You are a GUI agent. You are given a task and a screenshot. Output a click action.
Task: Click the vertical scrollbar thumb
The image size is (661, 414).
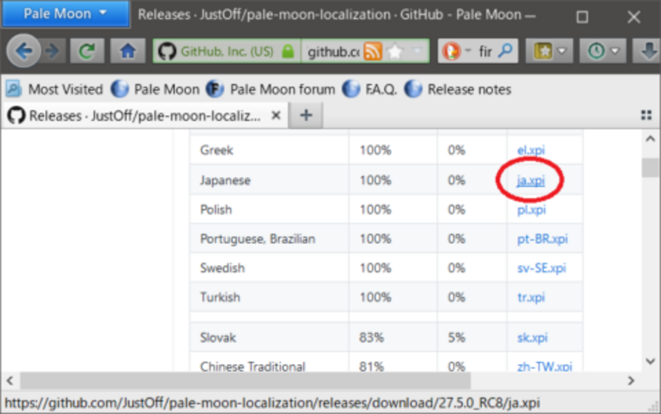click(650, 168)
